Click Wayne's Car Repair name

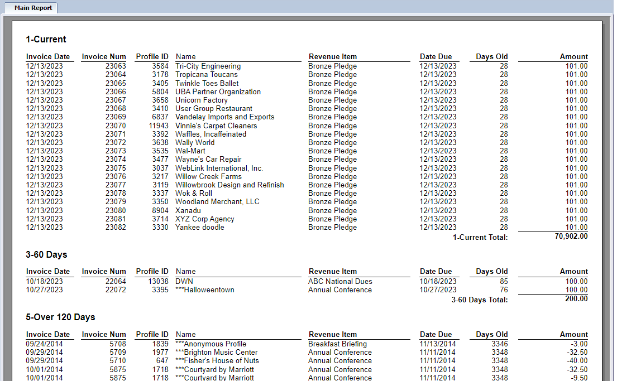[x=209, y=159]
